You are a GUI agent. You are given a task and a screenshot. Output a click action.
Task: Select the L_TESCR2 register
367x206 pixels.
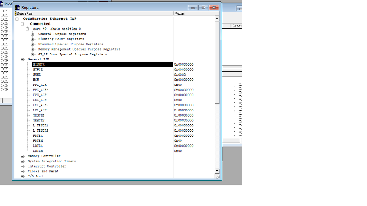coord(41,131)
